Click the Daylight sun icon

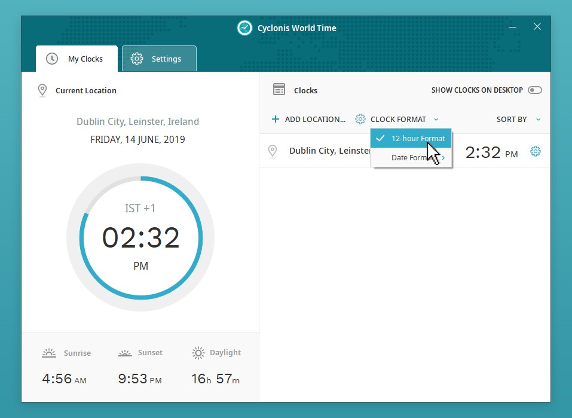point(198,353)
